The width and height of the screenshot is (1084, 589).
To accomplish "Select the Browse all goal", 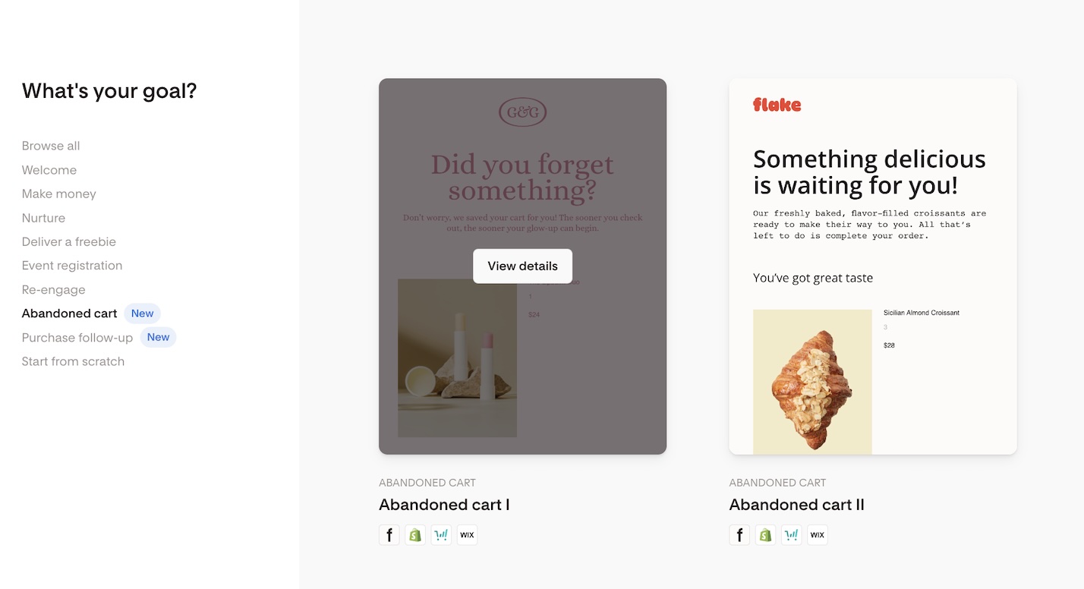I will tap(51, 146).
